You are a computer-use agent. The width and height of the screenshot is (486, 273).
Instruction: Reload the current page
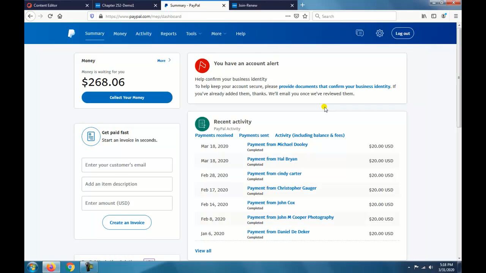pos(50,16)
